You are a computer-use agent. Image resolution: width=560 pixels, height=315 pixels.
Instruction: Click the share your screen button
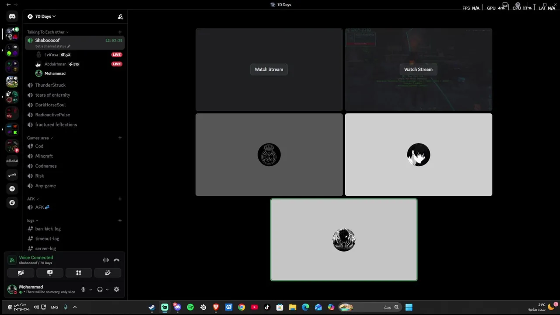coord(50,273)
